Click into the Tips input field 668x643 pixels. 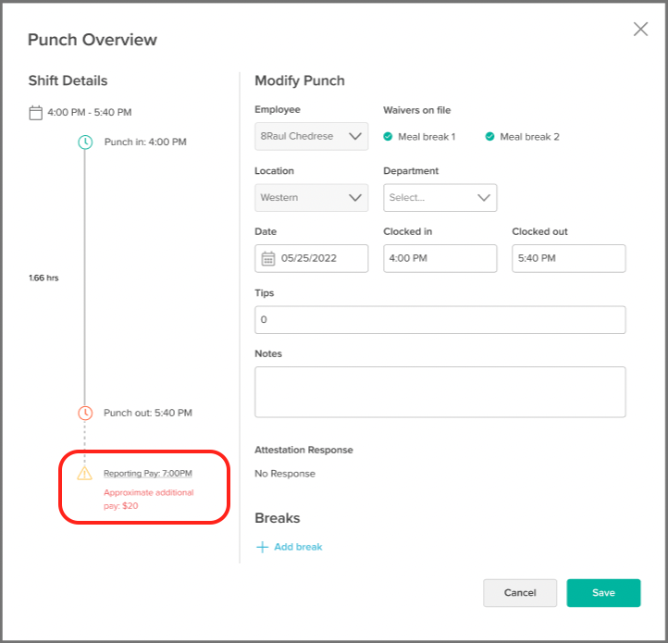point(440,320)
